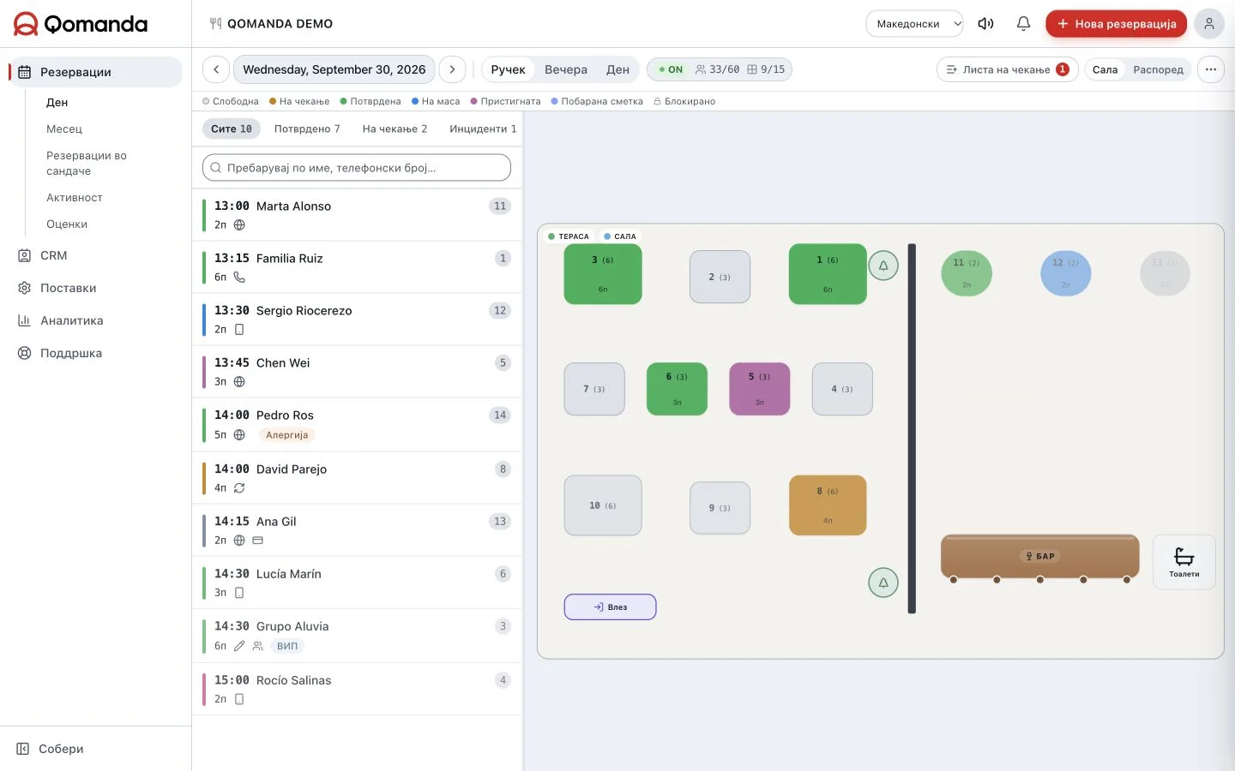Switch to the Сала floor view
Screen dimensions: 1235x771
[1105, 69]
